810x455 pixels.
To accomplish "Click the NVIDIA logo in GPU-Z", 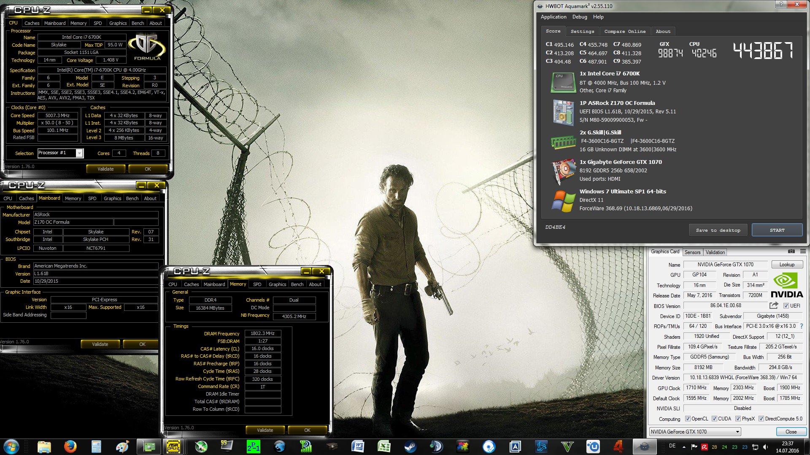I will click(x=786, y=285).
